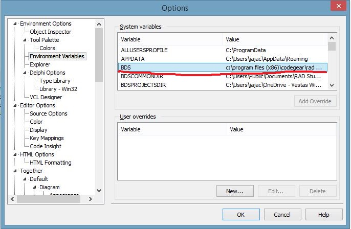Open Code Insight settings
This screenshot has height=229, width=351.
tap(46, 146)
